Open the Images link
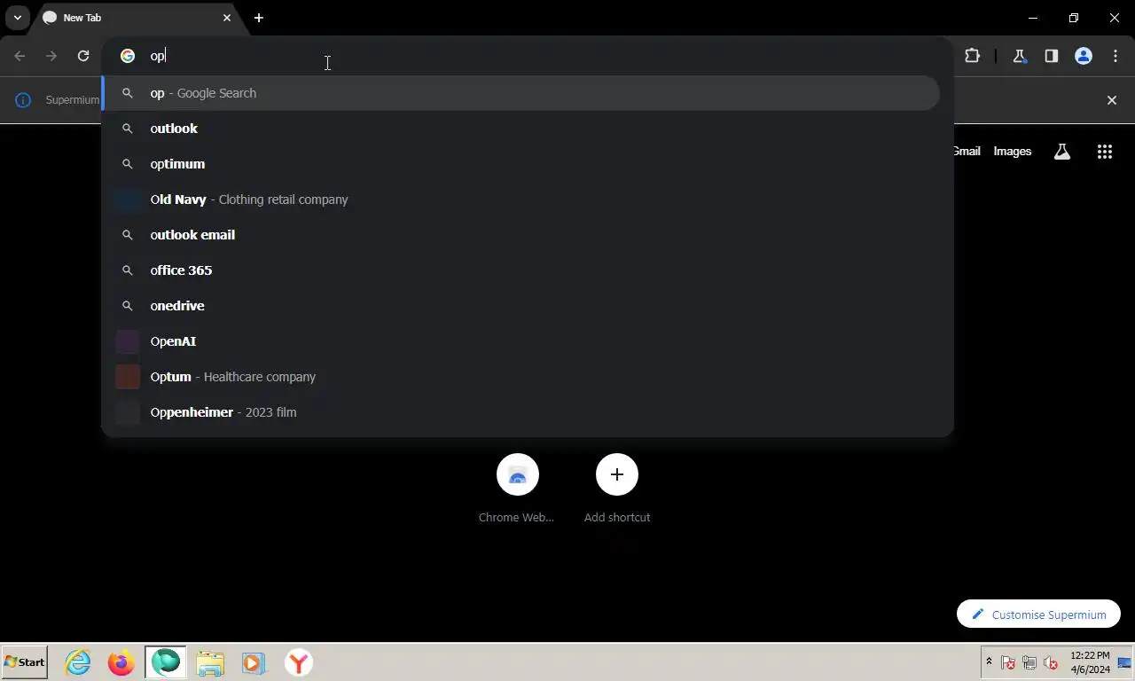This screenshot has height=681, width=1135. pyautogui.click(x=1012, y=152)
